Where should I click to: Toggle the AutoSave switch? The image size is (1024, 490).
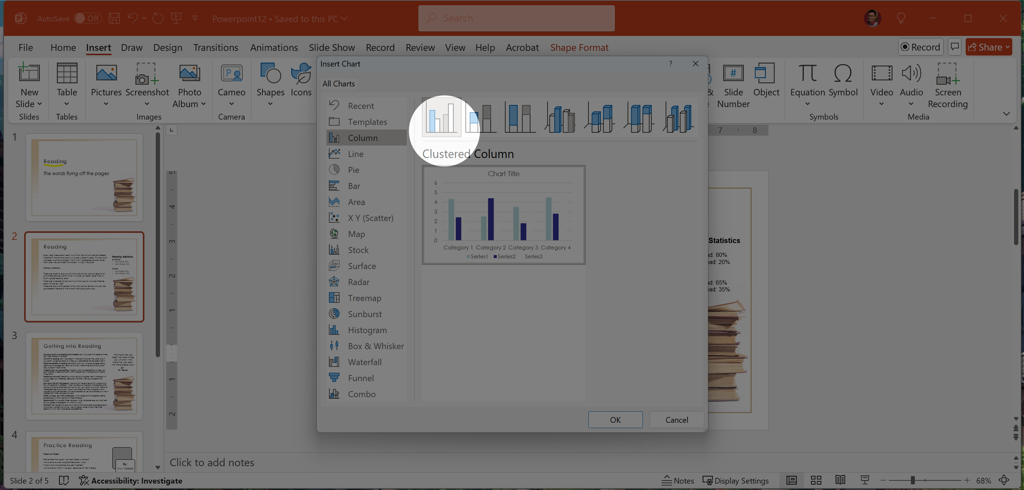(88, 18)
